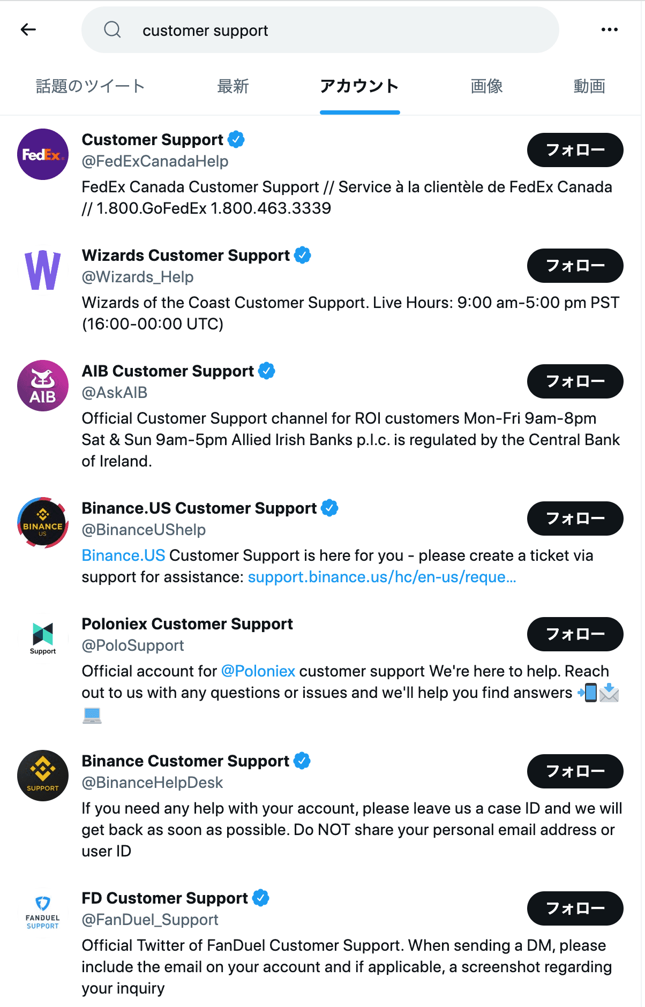Select the 画像 tab
645x1007 pixels.
[x=486, y=86]
